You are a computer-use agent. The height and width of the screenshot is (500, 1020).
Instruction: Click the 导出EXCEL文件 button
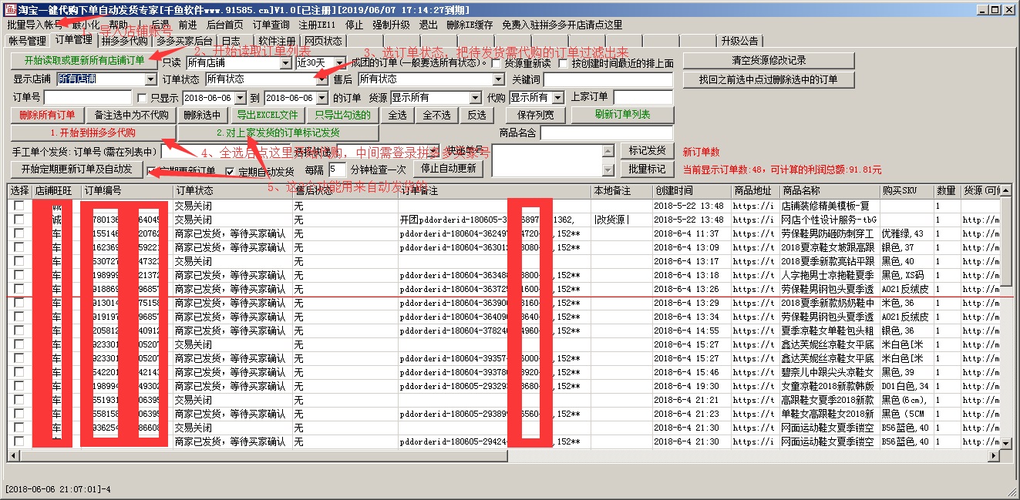267,115
